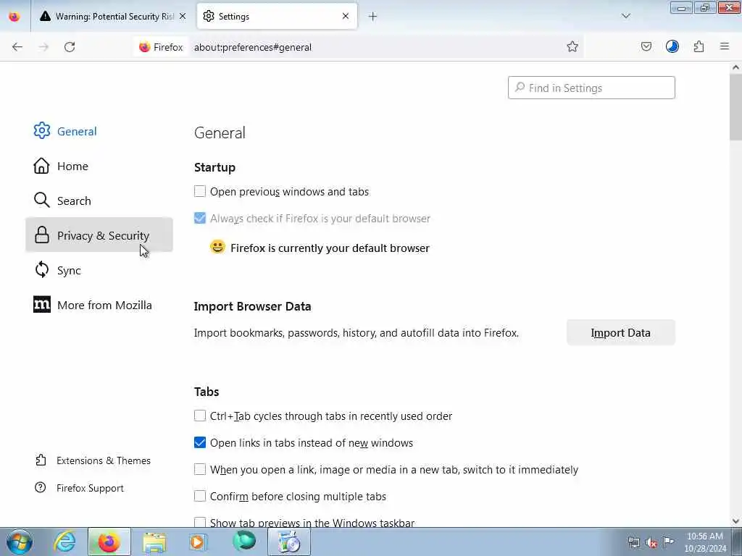
Task: Open the Action Center flag tray icon
Action: click(x=668, y=542)
